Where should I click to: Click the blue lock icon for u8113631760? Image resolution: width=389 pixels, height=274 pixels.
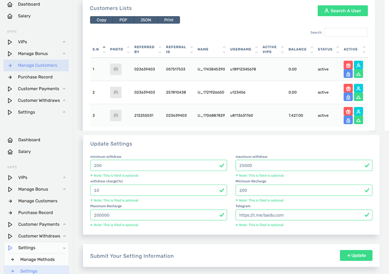click(348, 120)
